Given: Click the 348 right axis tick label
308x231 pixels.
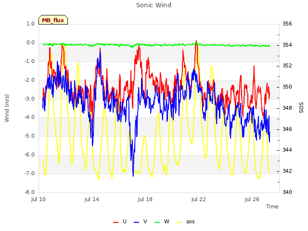Looking at the screenshot, I should point(287,108).
